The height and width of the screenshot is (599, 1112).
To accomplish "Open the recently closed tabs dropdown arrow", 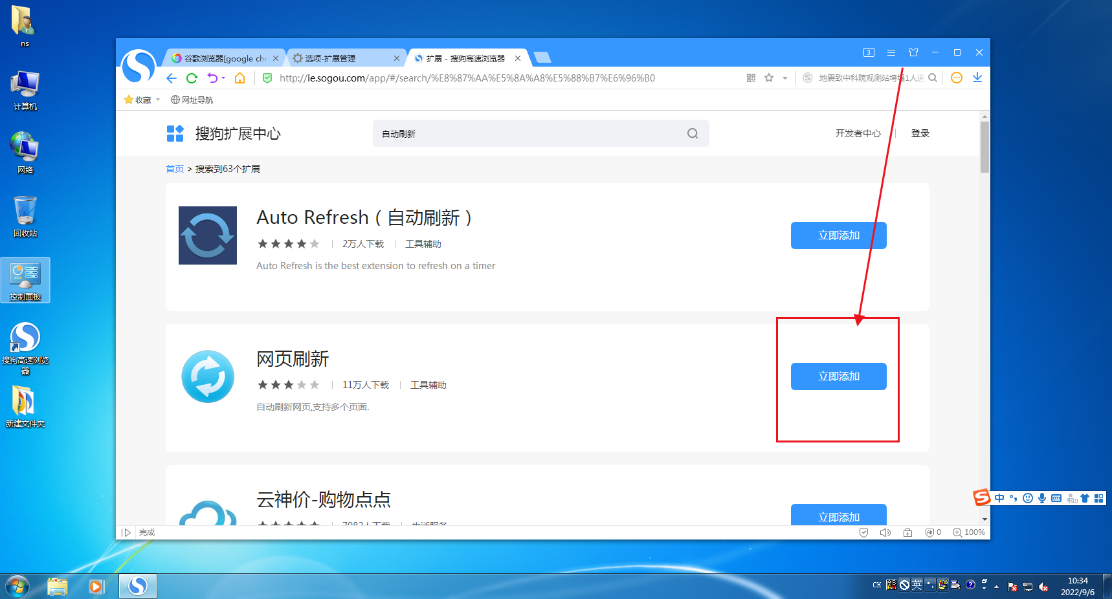I will point(223,78).
